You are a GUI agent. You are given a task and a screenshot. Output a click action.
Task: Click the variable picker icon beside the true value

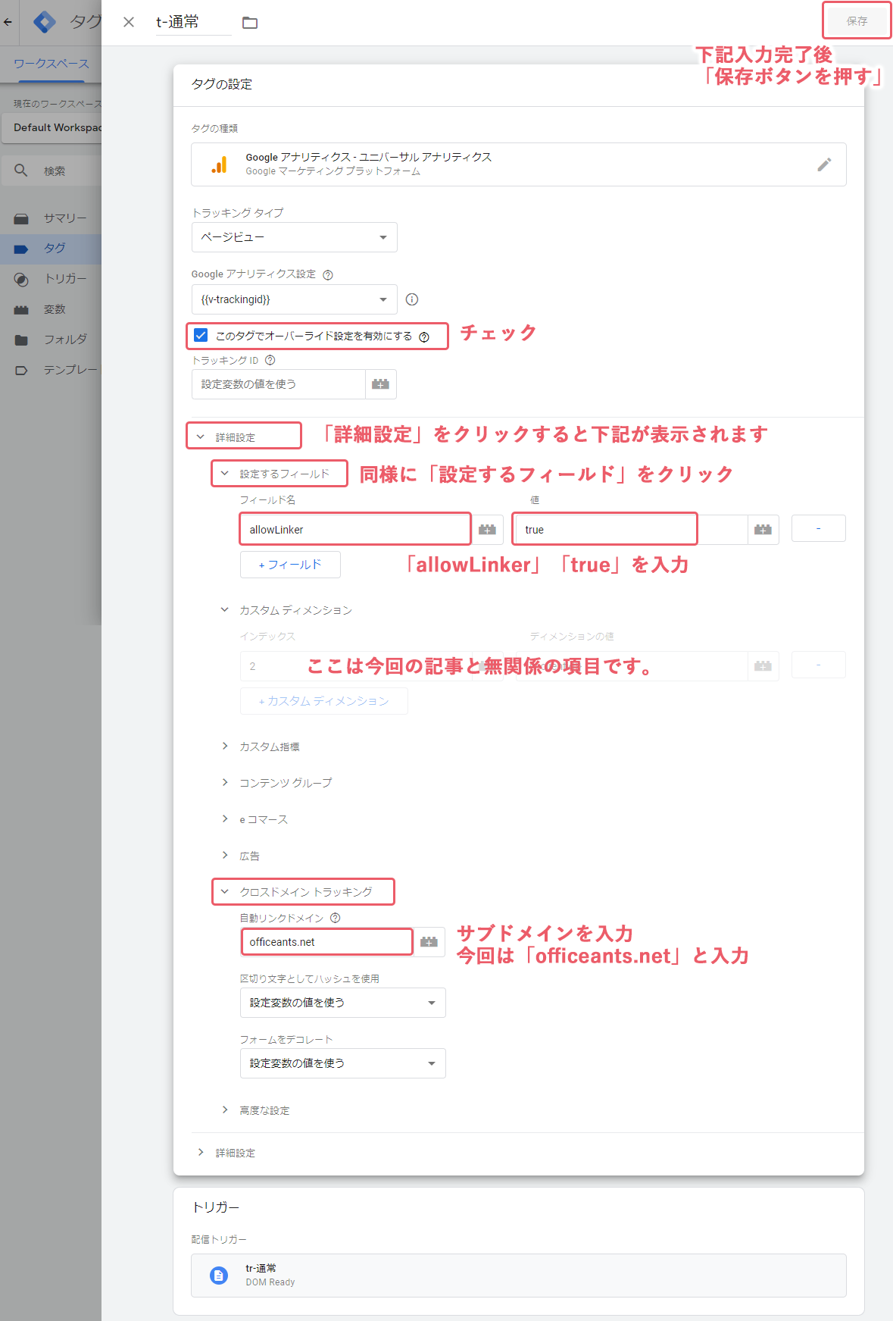coord(763,530)
